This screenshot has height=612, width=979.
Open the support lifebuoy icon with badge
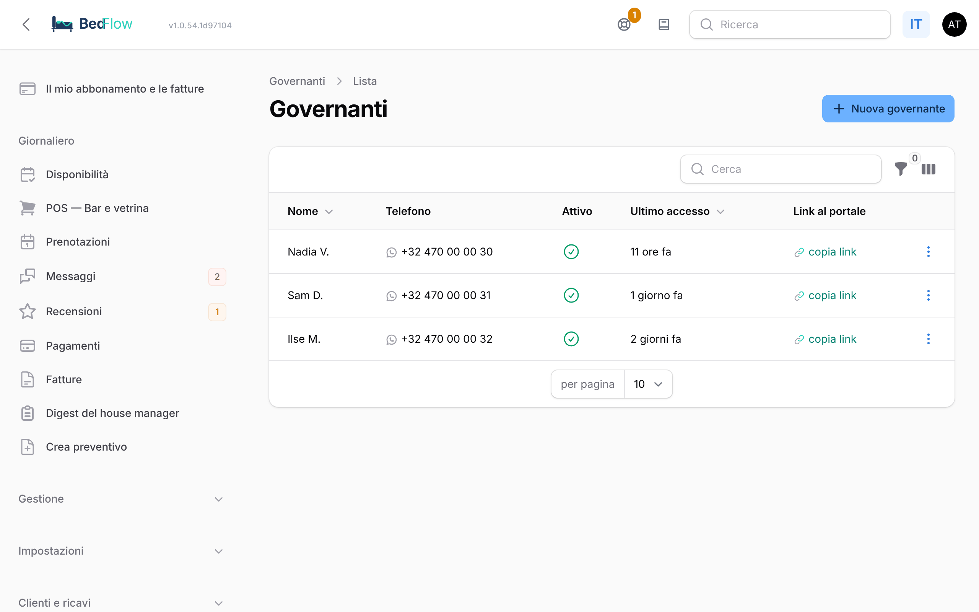(624, 25)
